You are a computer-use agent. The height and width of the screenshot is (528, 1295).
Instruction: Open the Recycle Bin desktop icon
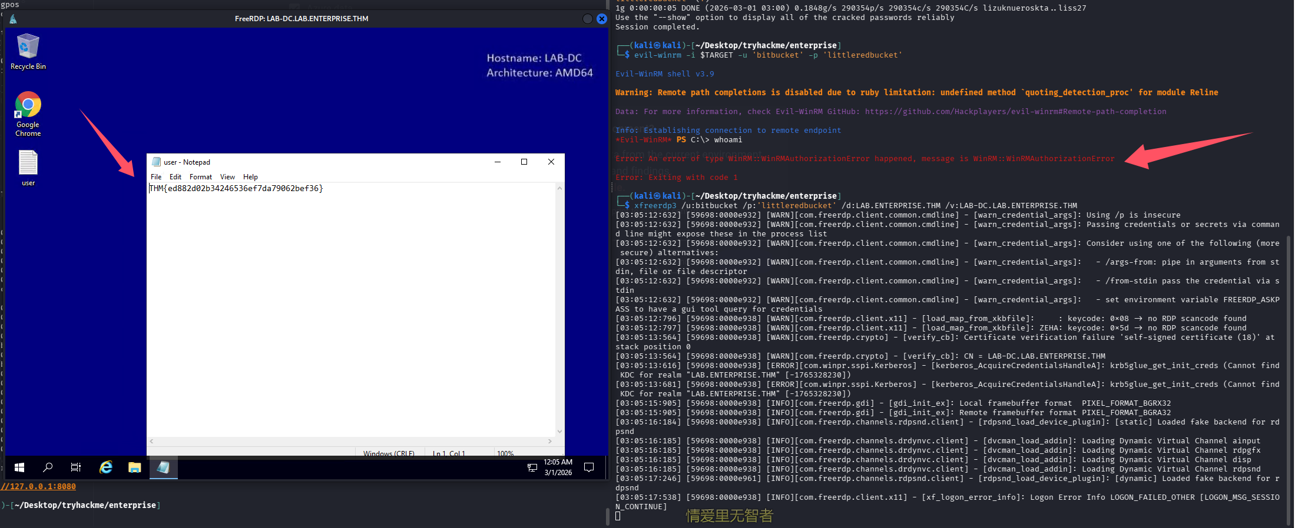pos(28,51)
